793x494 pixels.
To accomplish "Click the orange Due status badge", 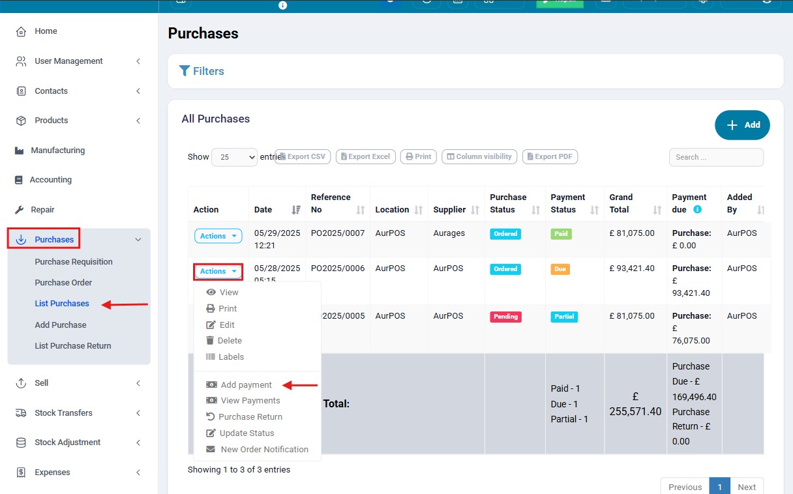I will click(x=560, y=269).
